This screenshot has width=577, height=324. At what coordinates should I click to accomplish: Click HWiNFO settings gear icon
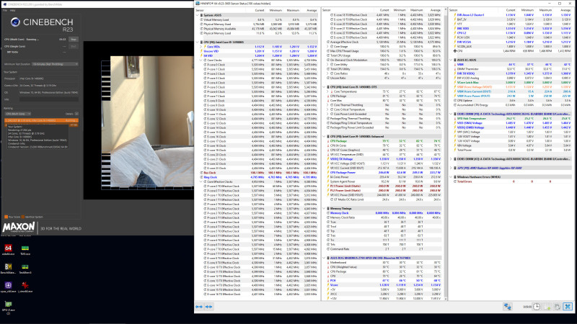(557, 307)
